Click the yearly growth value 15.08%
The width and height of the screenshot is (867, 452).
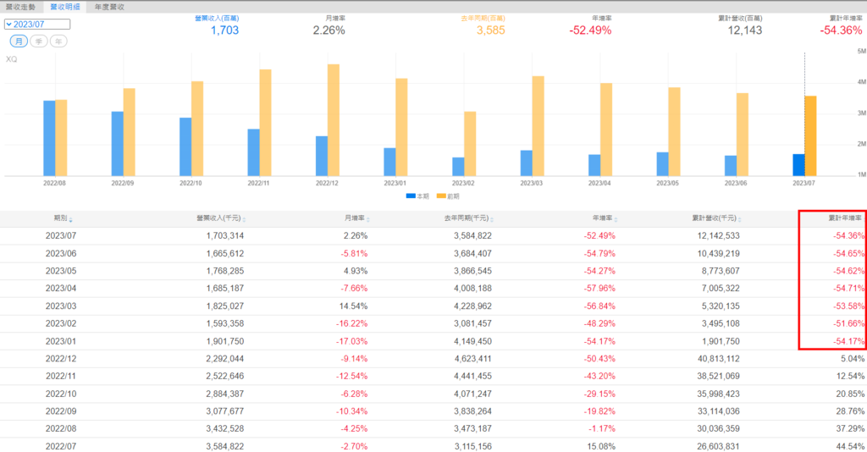[601, 446]
